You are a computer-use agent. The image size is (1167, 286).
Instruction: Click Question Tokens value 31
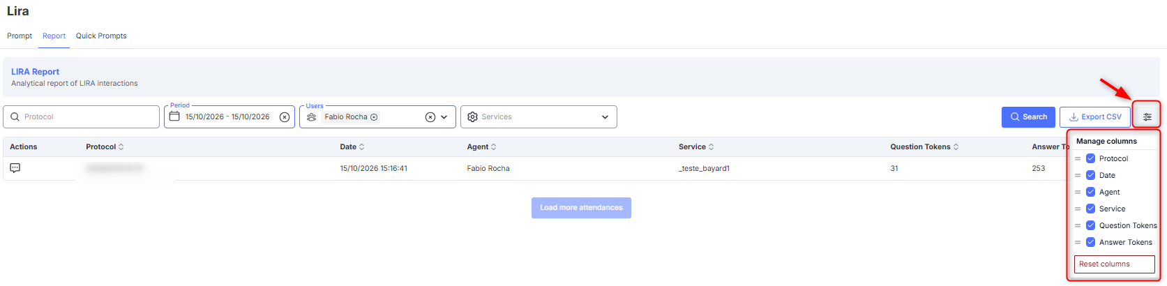894,168
